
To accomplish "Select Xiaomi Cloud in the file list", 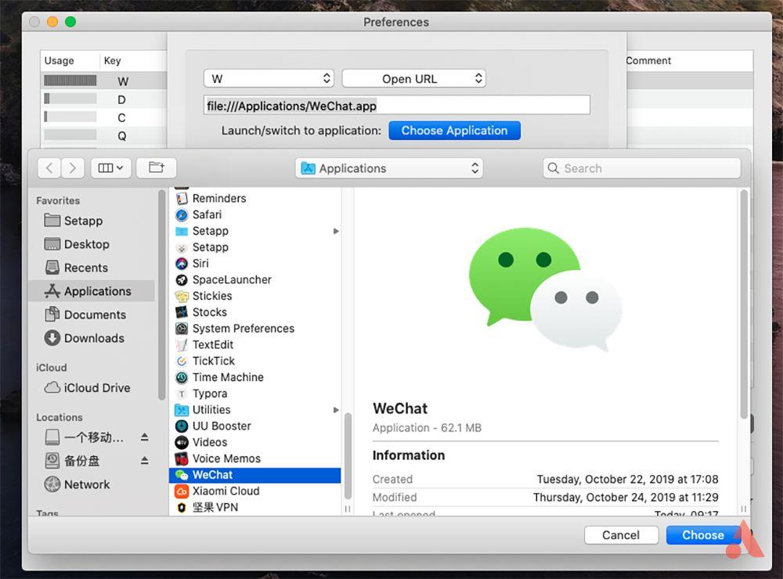I will tap(226, 491).
